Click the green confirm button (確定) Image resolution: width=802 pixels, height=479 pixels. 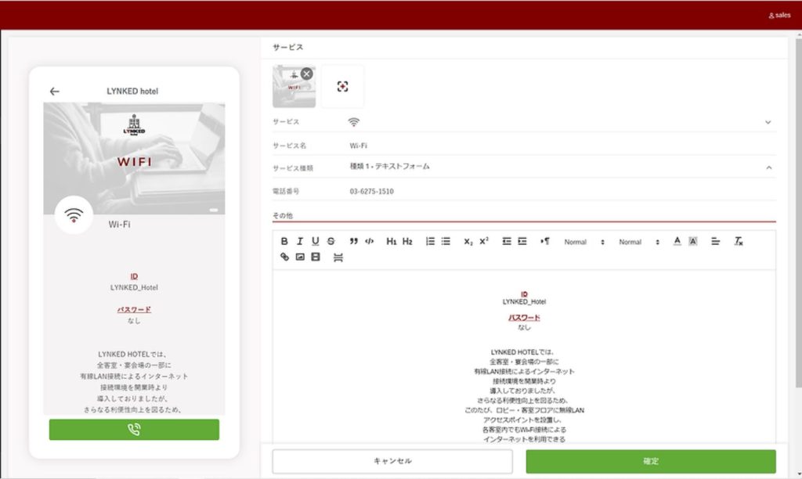651,461
